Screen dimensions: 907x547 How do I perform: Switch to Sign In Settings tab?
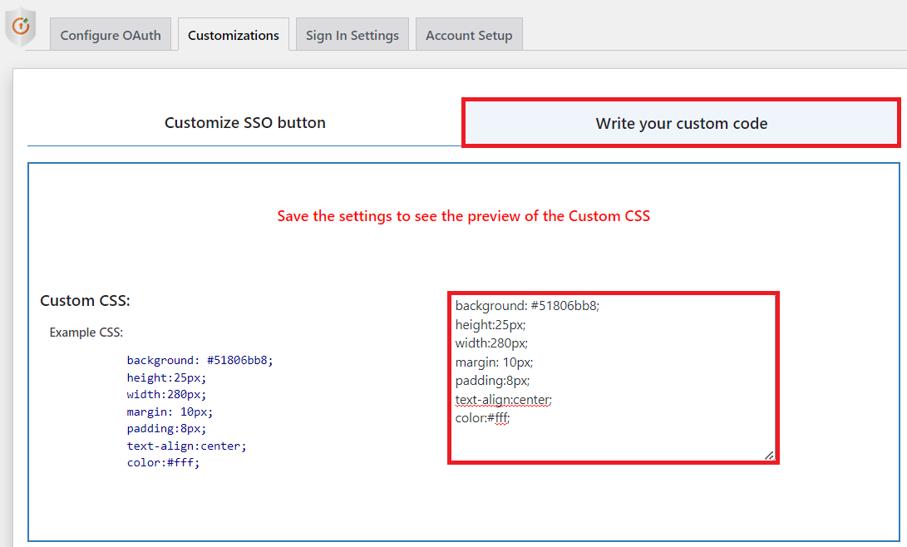pos(352,35)
